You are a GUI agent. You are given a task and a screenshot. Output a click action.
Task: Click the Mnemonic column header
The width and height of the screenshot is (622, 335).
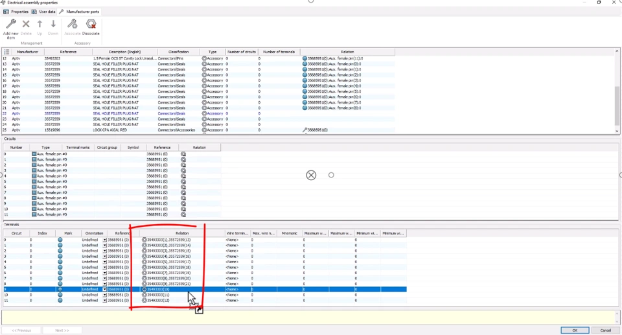289,233
